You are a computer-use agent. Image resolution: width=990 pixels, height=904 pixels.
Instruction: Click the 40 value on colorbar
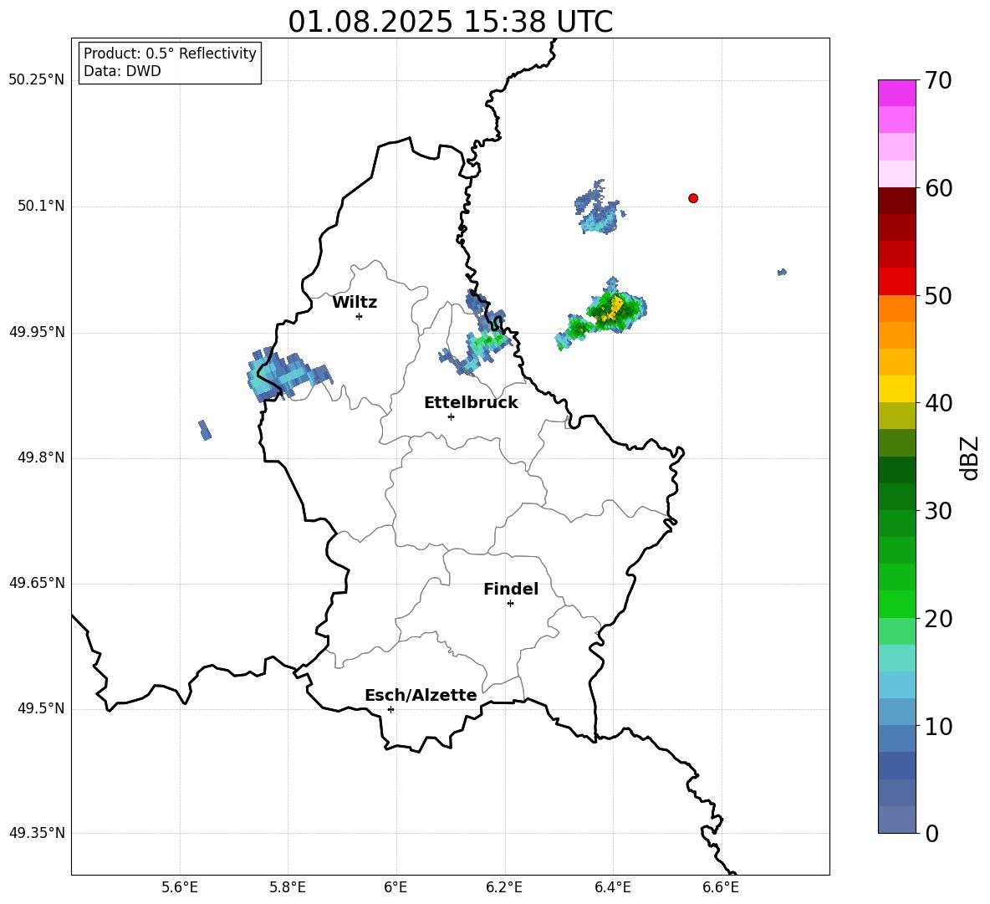pos(937,403)
